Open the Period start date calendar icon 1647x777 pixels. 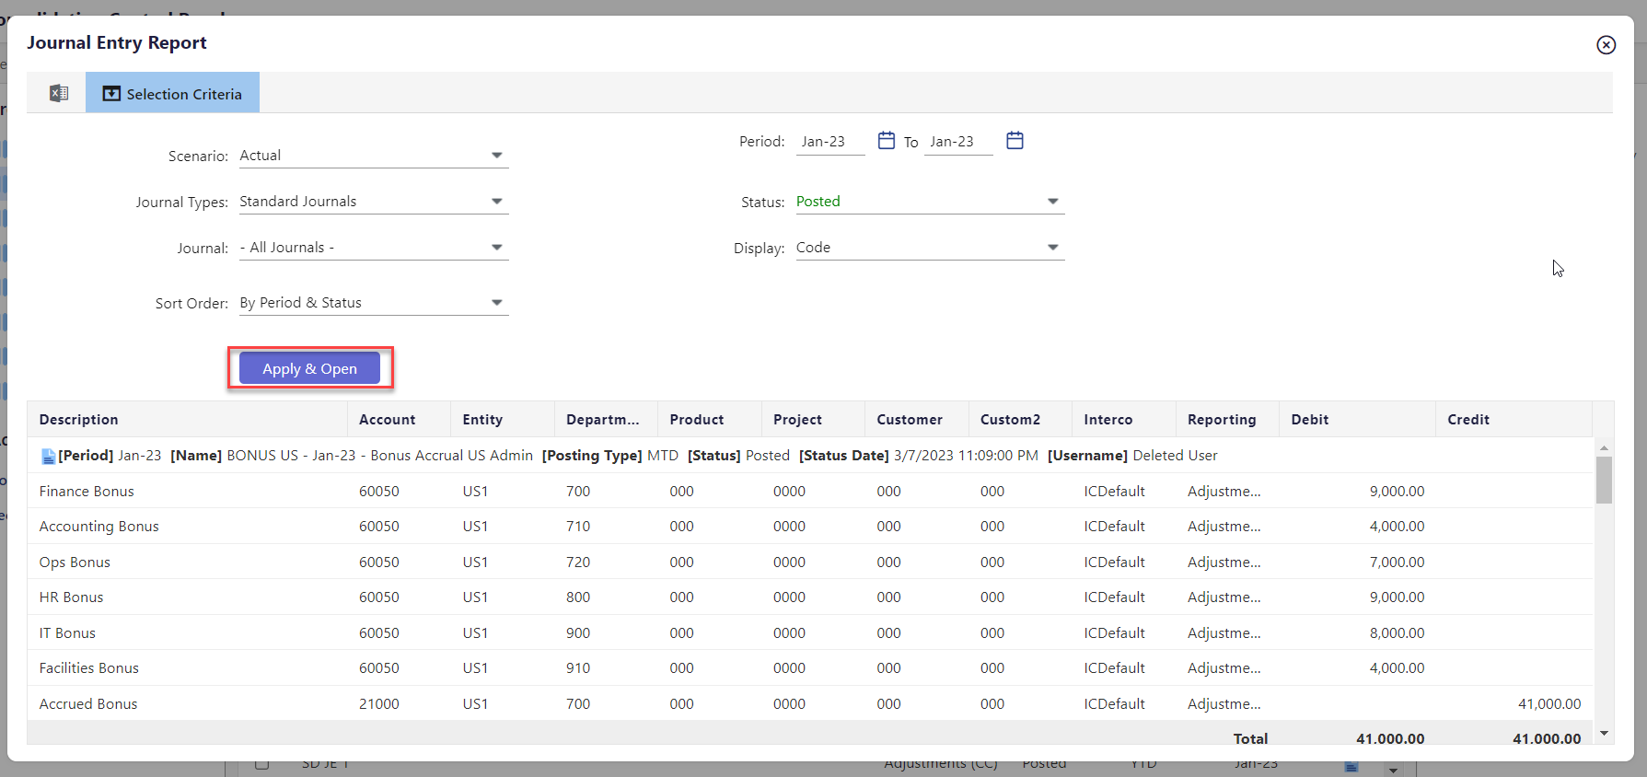tap(886, 140)
